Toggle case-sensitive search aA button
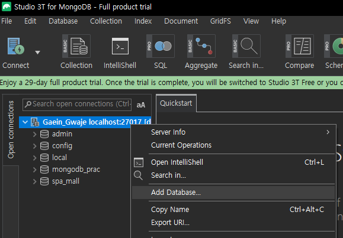The image size is (343, 238). click(x=140, y=105)
